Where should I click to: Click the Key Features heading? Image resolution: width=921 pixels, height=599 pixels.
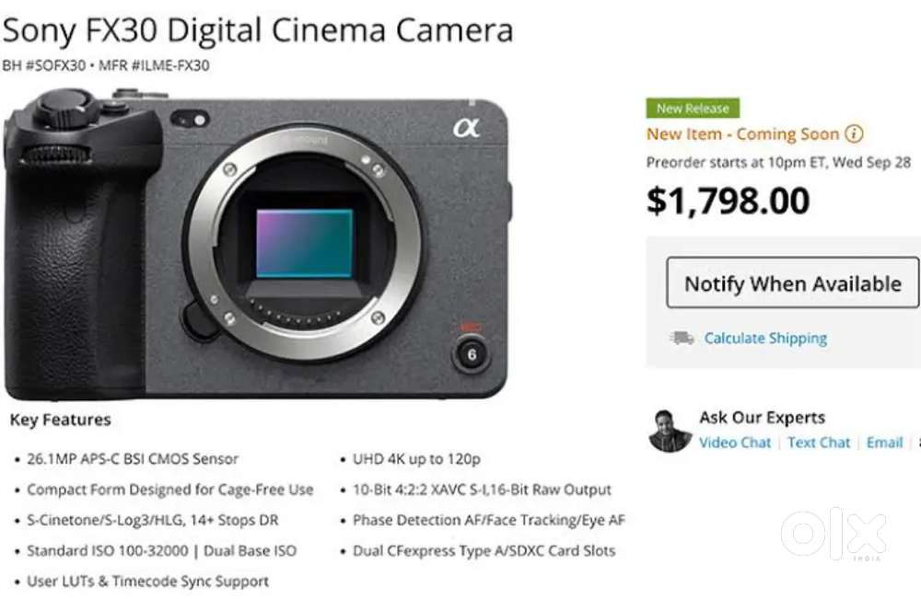pos(60,420)
